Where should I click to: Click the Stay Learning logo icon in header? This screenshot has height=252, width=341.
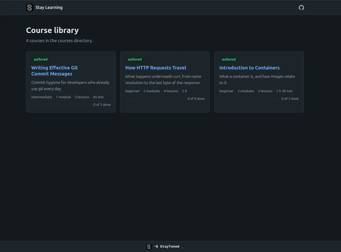30,8
